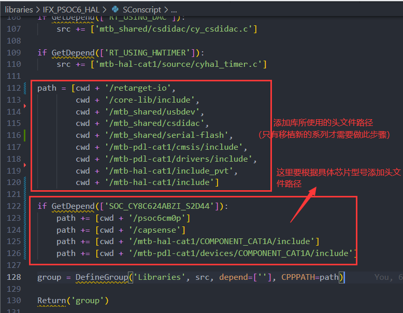The height and width of the screenshot is (313, 403).
Task: Click line number 122 in the gutter
Action: pyautogui.click(x=14, y=206)
